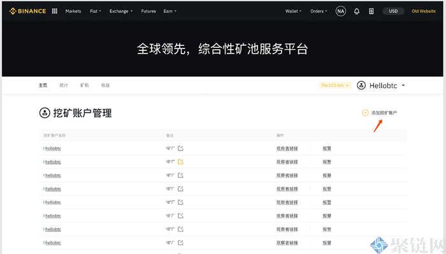This screenshot has height=254, width=446.
Task: Click the NA user avatar icon
Action: click(340, 11)
